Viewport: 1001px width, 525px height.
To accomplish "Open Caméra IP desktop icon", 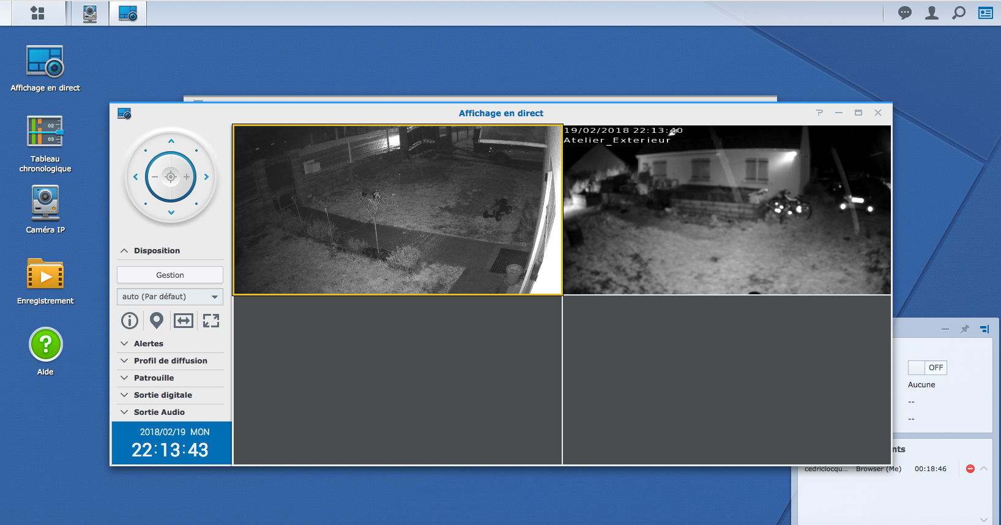I will pyautogui.click(x=45, y=210).
